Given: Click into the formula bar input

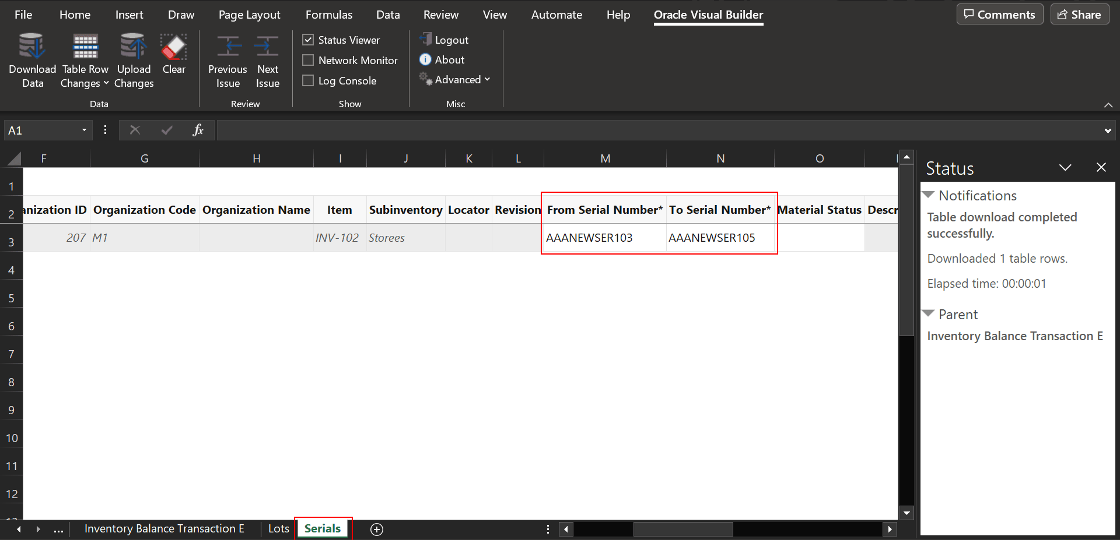Looking at the screenshot, I should 659,130.
